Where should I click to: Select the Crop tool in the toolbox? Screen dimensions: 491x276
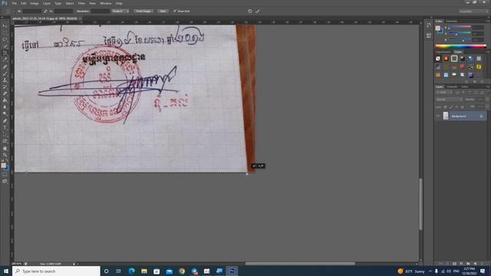click(5, 53)
